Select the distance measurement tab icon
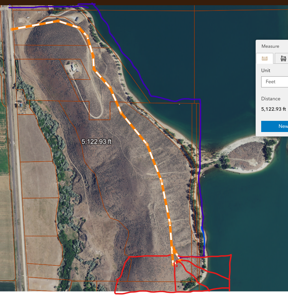The height and width of the screenshot is (295, 288). point(264,59)
